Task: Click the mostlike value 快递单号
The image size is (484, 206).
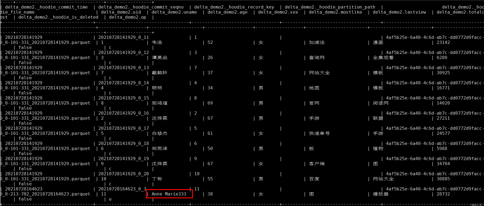Action: pyautogui.click(x=319, y=133)
